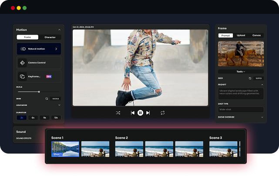Adjust the Scale slider handle
This screenshot has height=177, width=279.
39,92
